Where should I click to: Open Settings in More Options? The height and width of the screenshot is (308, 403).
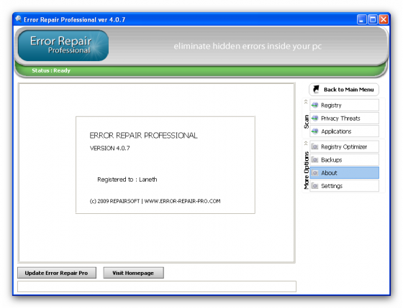pos(344,186)
